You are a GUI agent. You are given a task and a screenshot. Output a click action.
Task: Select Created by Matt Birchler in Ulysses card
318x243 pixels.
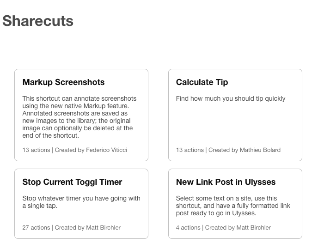point(238,228)
